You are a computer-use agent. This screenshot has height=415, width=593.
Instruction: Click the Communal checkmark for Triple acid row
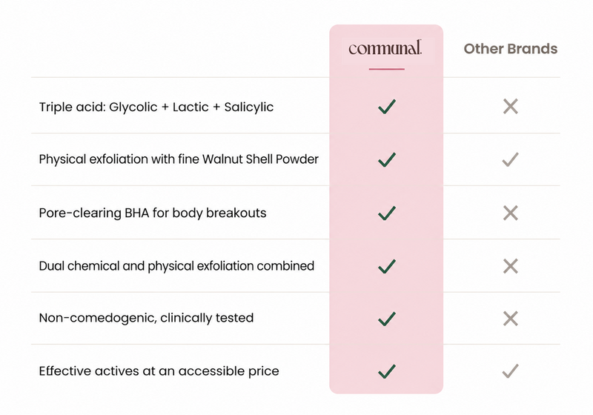(387, 106)
